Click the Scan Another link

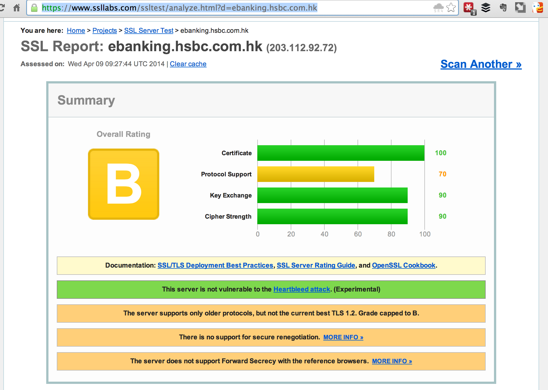point(481,64)
